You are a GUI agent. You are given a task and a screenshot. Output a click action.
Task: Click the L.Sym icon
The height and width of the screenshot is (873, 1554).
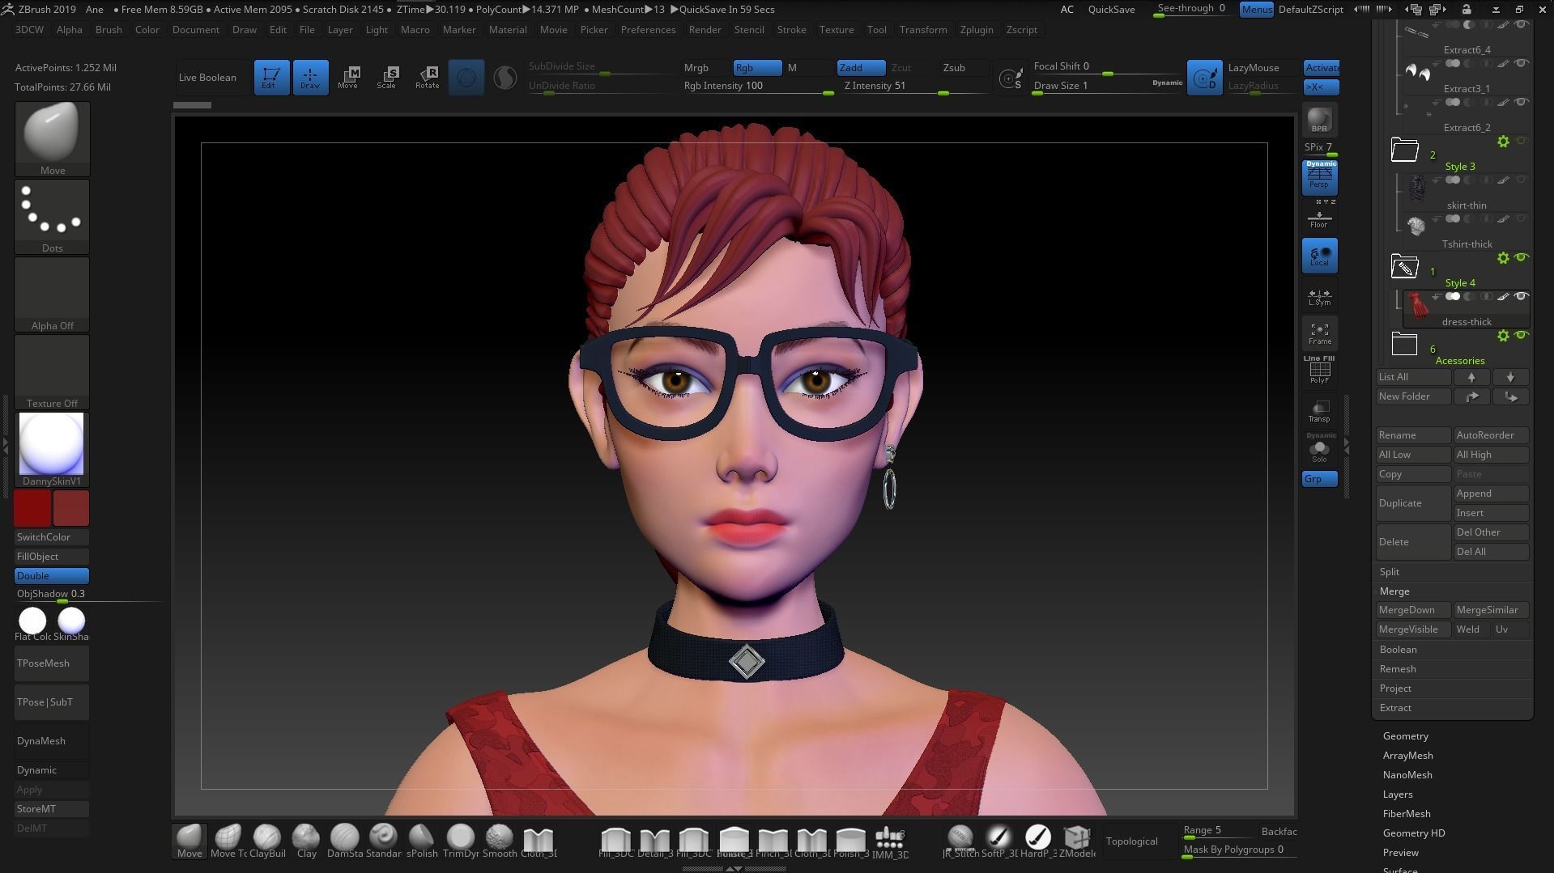[1319, 297]
